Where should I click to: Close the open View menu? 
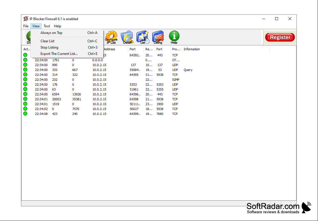coord(36,26)
